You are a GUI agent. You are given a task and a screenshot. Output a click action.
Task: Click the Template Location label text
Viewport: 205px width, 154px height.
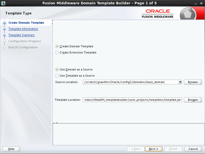pos(68,100)
